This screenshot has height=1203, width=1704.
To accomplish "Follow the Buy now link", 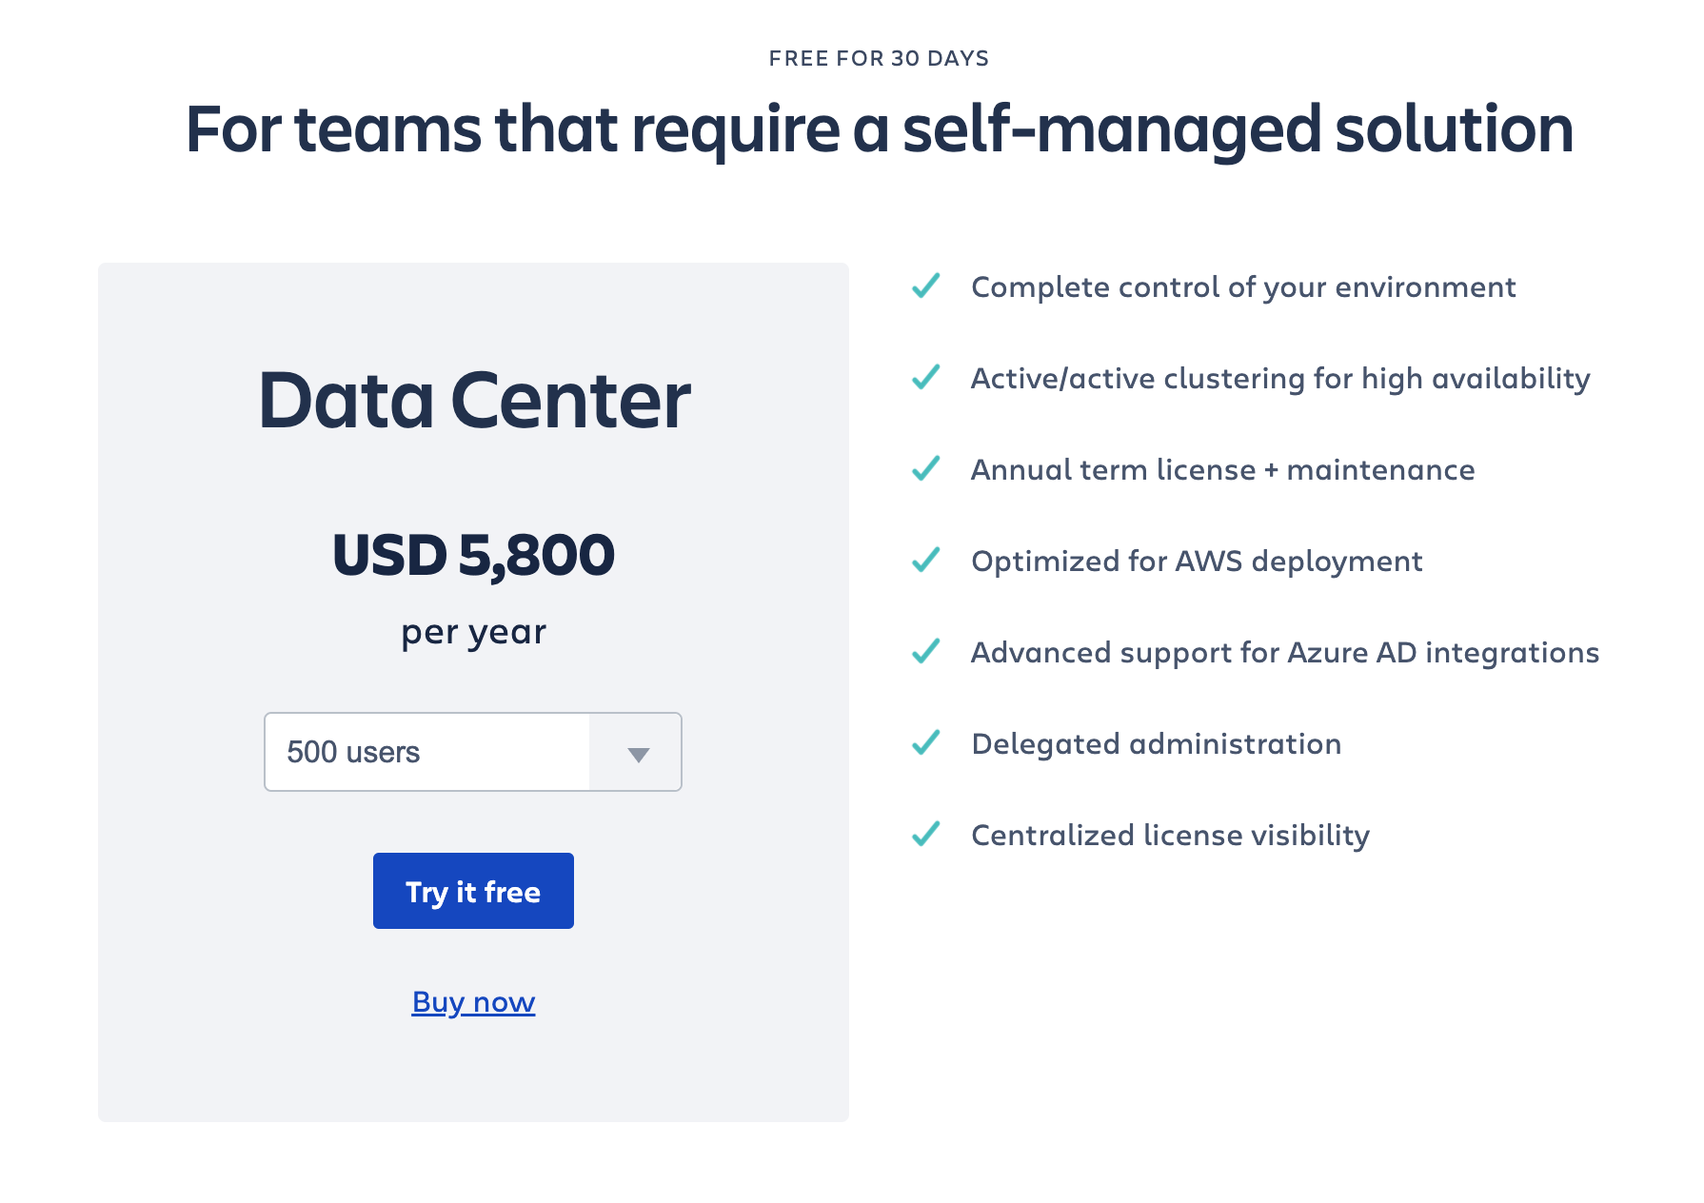I will [473, 1002].
